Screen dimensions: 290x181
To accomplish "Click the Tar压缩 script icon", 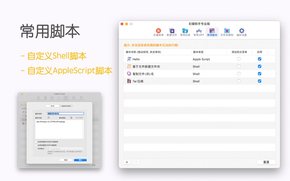I will click(129, 81).
